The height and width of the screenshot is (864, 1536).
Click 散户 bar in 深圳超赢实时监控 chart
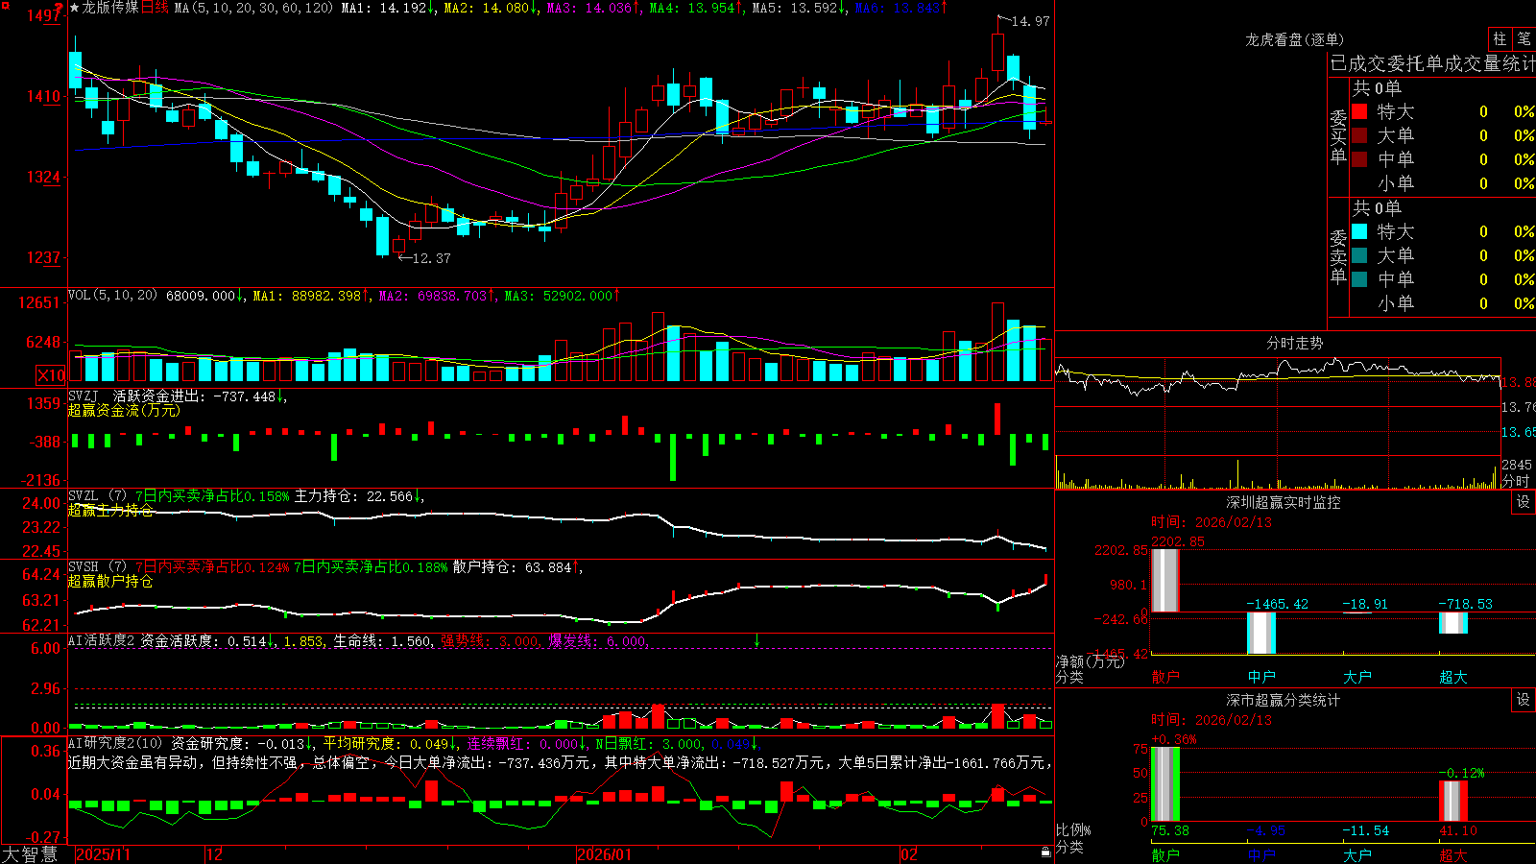(x=1165, y=580)
